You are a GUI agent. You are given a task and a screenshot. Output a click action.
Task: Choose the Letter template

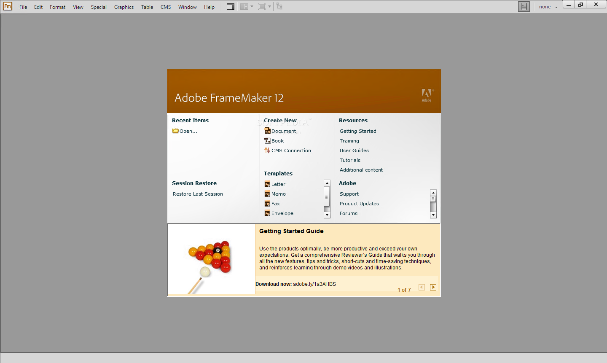(x=278, y=184)
